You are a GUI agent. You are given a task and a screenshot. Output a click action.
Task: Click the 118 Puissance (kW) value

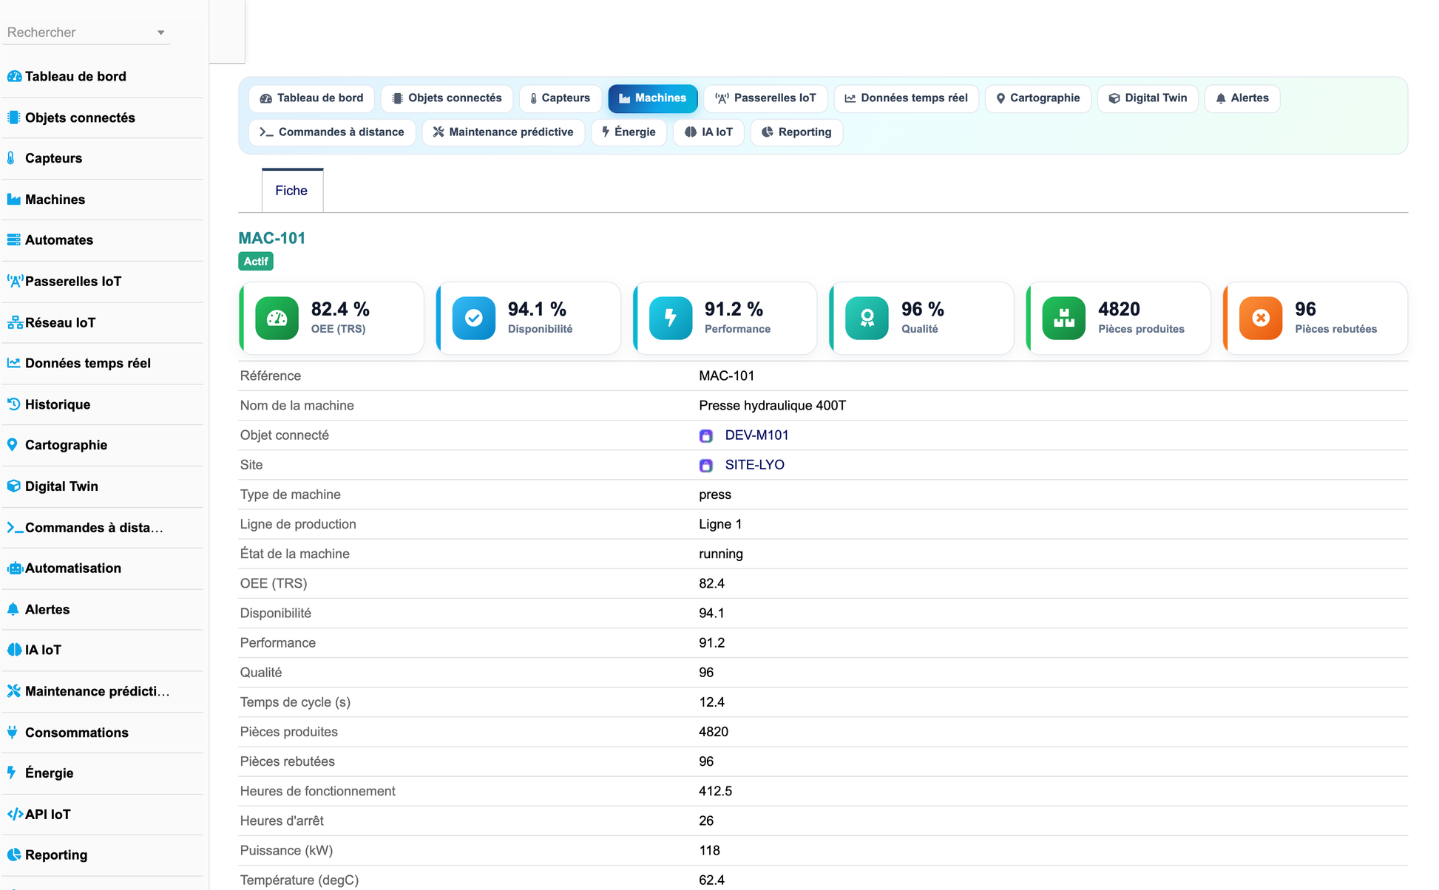pyautogui.click(x=709, y=850)
